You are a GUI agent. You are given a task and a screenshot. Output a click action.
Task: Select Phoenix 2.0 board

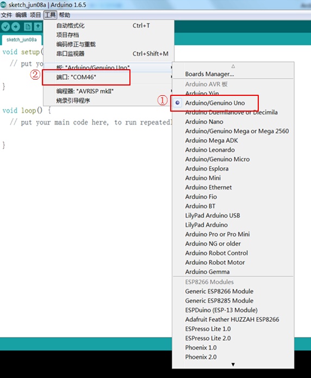[233, 357]
